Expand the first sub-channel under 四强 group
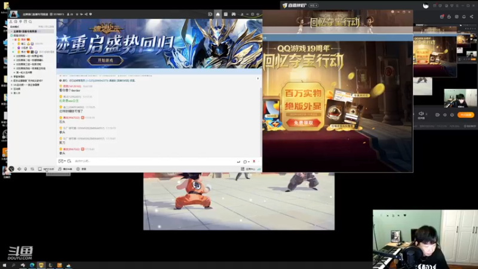Viewport: 478px width, 269px height. pos(14,56)
